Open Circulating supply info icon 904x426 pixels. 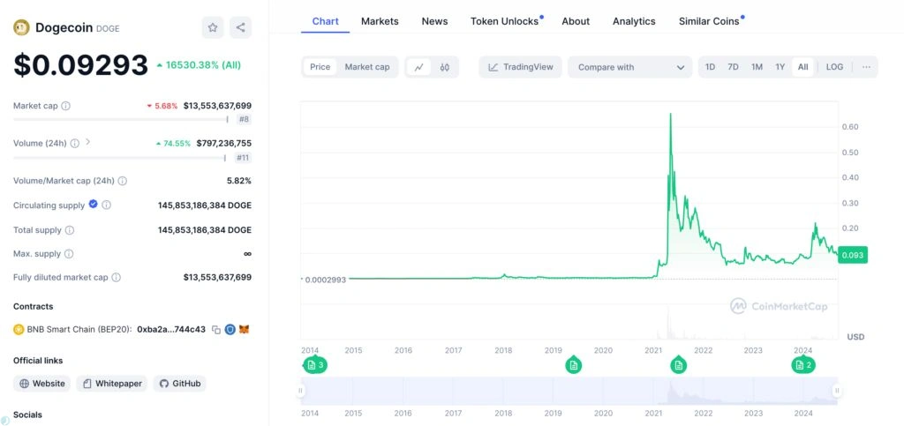(x=107, y=205)
